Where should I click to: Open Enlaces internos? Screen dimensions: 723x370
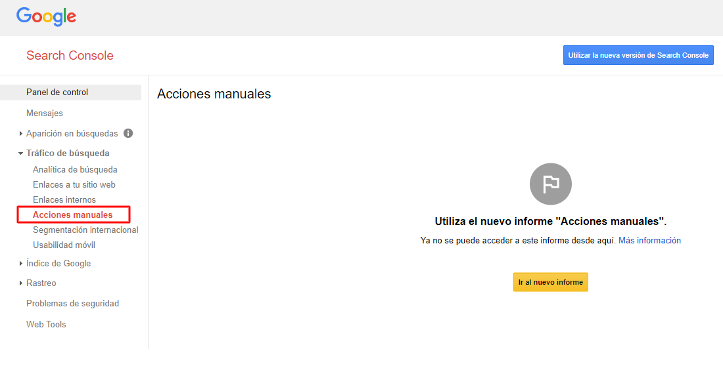pos(64,199)
